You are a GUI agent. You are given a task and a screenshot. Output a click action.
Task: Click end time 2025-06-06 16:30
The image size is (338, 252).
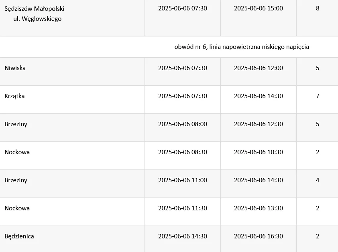(259, 236)
